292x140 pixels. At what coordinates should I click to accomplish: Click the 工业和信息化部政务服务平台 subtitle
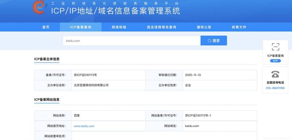115,4
